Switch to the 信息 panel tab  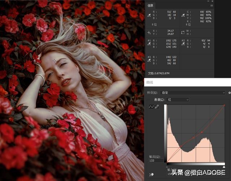(x=150, y=6)
